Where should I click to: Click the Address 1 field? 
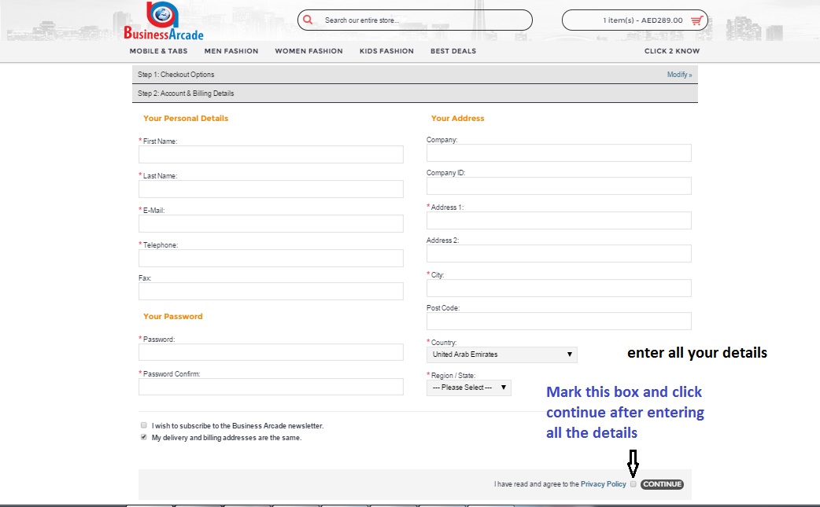point(559,220)
